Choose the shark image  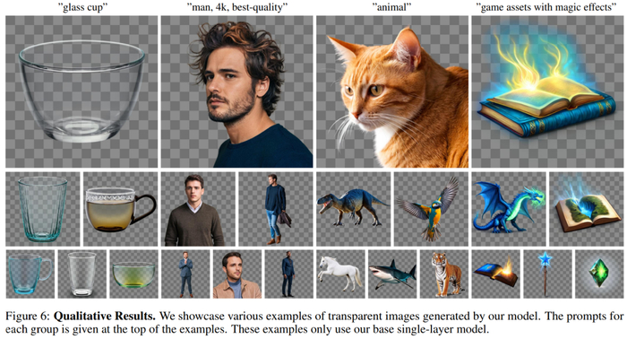392,274
